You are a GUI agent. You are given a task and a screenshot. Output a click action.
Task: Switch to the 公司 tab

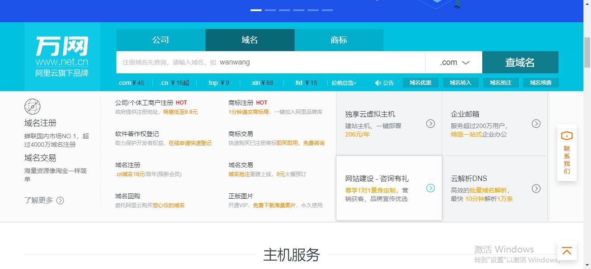[x=160, y=40]
